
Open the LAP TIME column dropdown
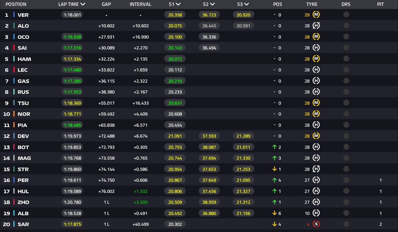(83, 4)
